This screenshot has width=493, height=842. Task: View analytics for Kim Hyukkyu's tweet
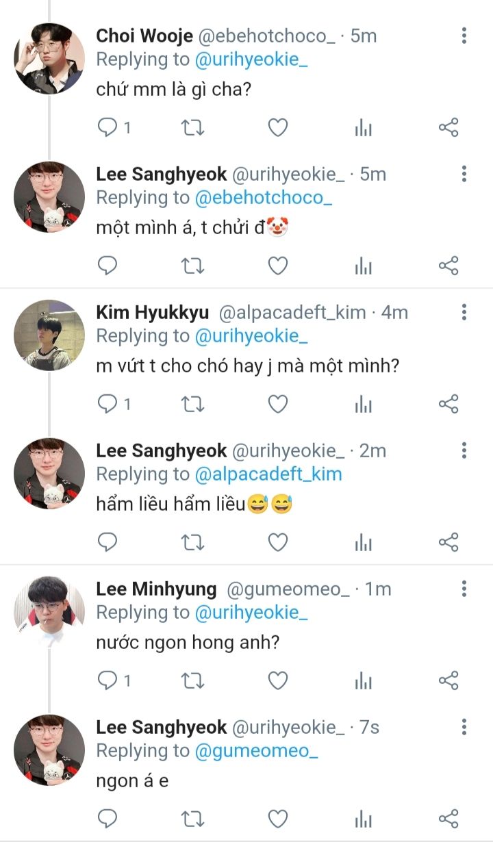[363, 405]
